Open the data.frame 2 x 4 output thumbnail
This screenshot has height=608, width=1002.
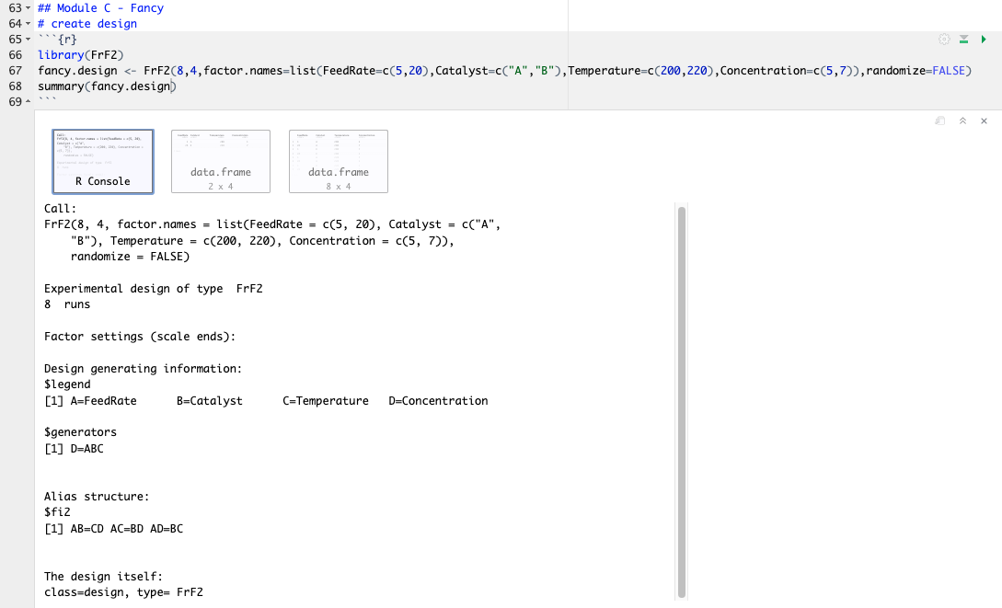click(x=221, y=161)
